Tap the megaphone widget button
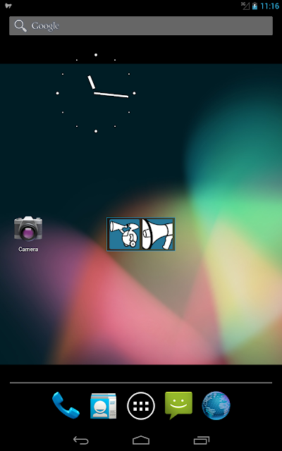This screenshot has width=282, height=451. pos(158,234)
